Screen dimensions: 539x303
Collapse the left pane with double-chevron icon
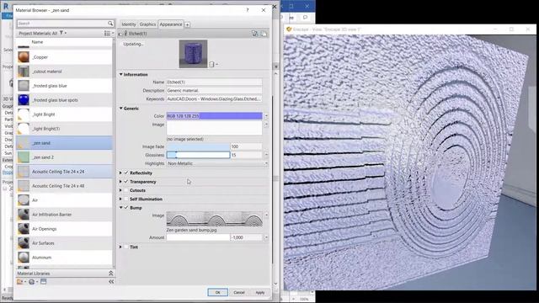[111, 282]
